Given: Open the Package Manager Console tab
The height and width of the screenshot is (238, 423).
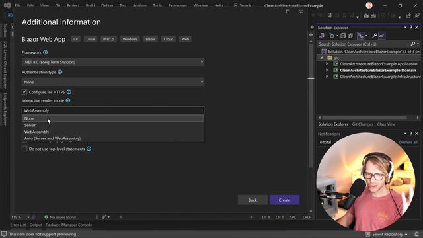Looking at the screenshot, I should tap(69, 225).
